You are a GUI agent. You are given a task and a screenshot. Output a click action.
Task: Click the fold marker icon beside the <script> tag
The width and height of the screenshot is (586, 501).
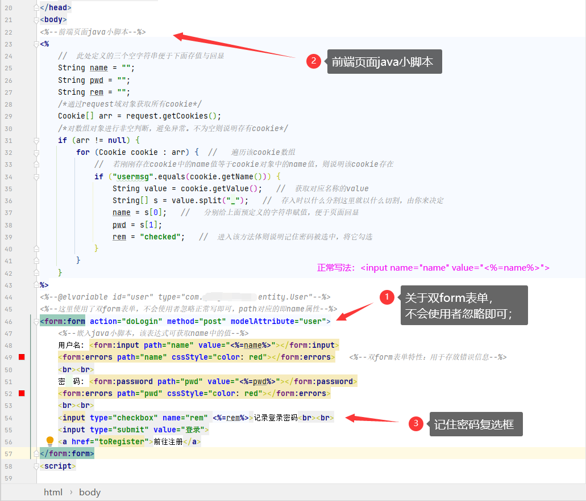pos(36,465)
